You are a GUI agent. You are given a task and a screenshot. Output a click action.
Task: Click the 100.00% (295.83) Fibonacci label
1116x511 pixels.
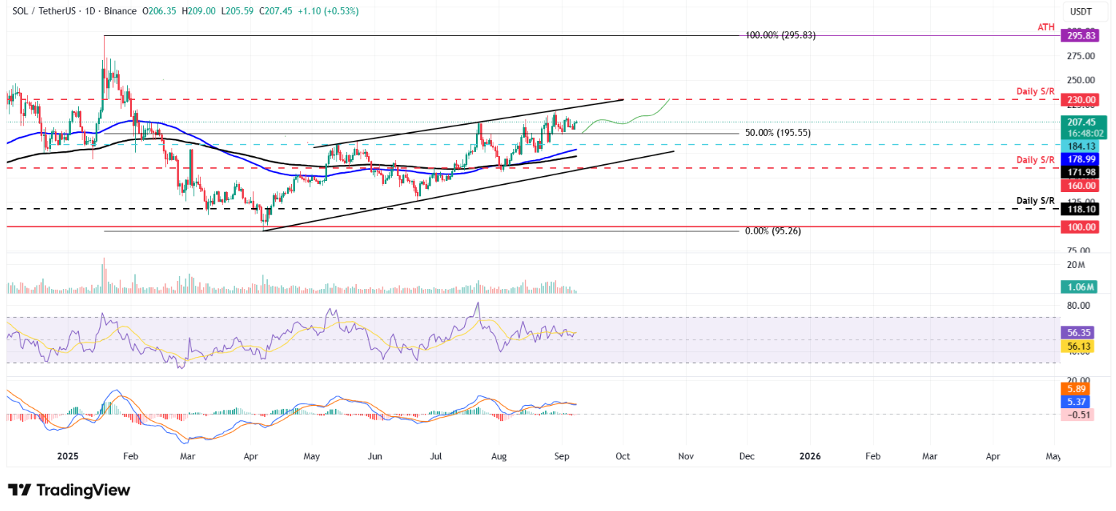[780, 35]
